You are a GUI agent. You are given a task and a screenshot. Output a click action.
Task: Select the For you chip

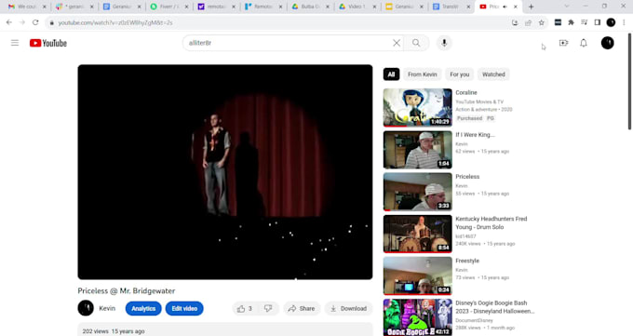(x=460, y=74)
